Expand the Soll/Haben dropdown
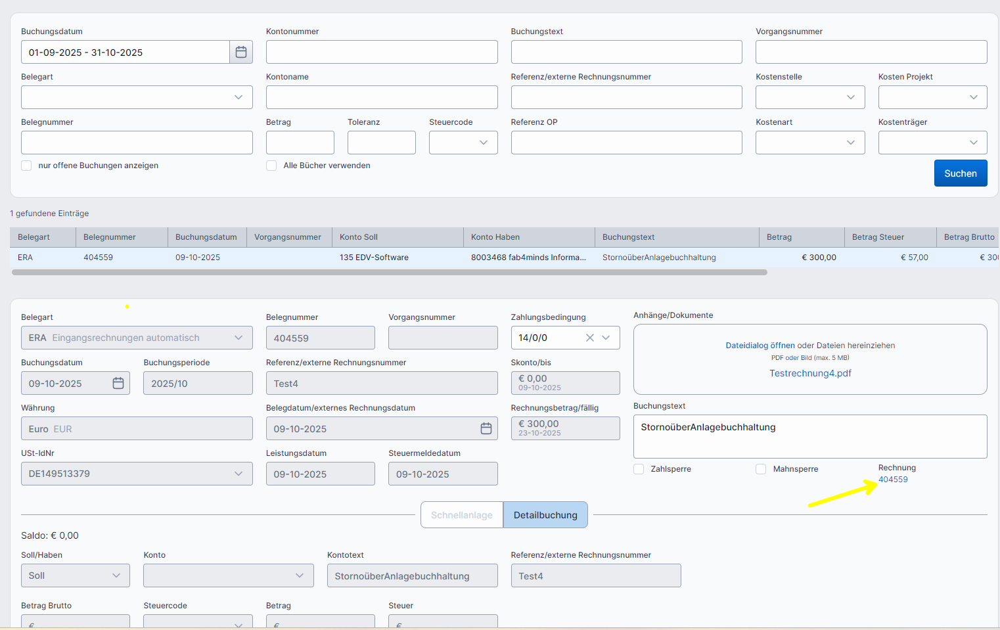Screen dimensions: 1000x630 point(75,575)
